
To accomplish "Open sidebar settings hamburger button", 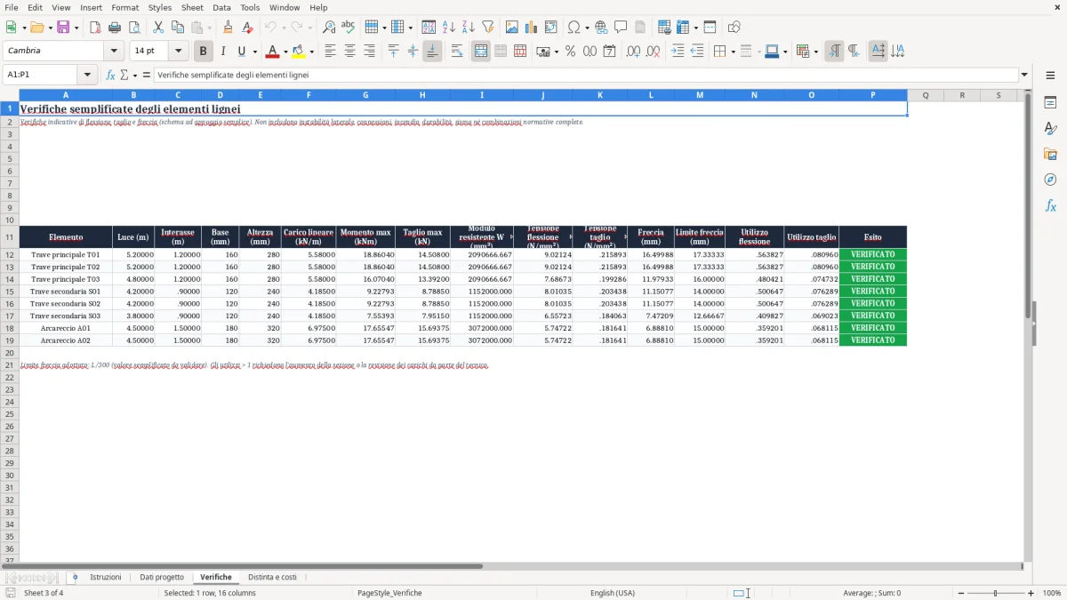I will 1050,76.
